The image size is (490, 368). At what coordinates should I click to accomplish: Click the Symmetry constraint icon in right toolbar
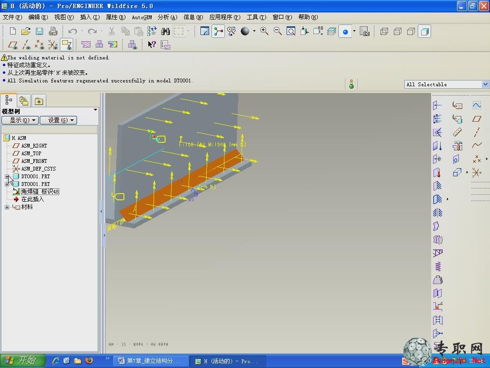click(437, 213)
